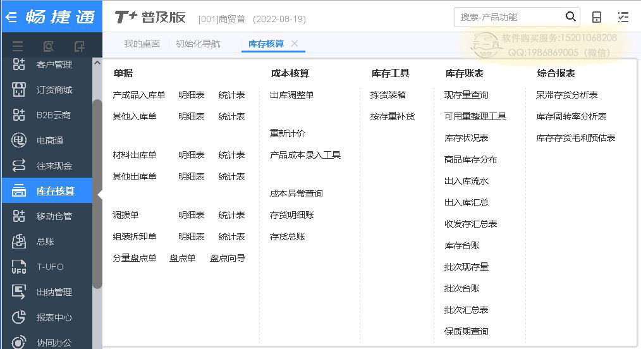Image resolution: width=641 pixels, height=349 pixels.
Task: Click the sidebar search box icon
Action: (x=48, y=46)
